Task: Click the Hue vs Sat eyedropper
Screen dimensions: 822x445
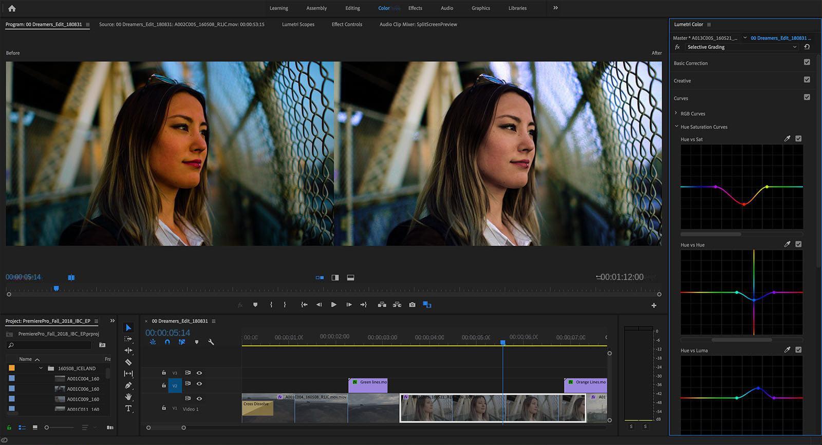Action: click(x=787, y=139)
